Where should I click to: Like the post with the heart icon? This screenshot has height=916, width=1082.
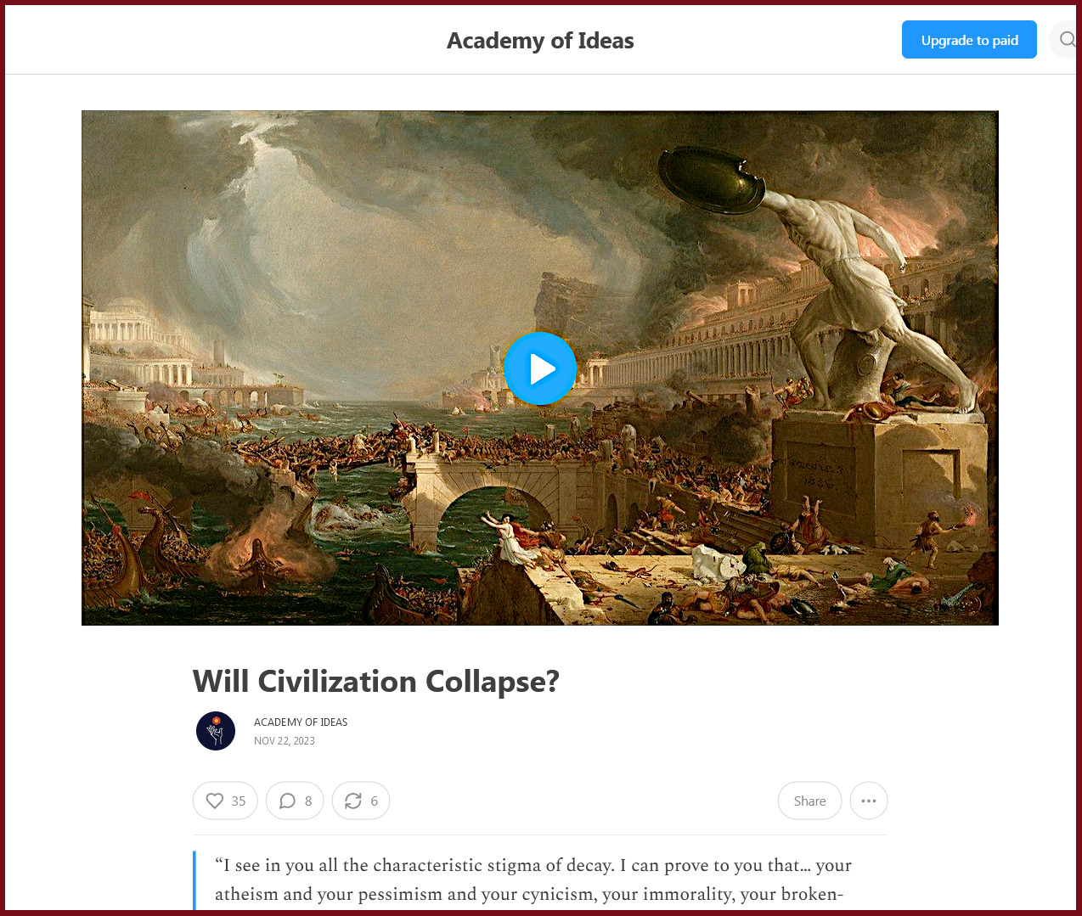point(215,801)
